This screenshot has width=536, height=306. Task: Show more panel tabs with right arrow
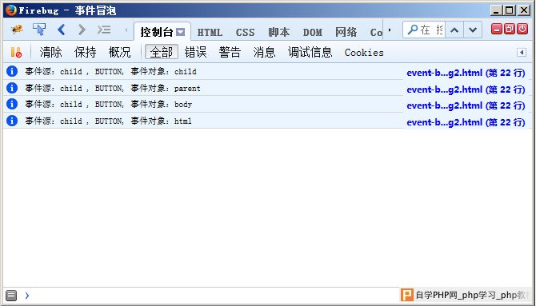click(x=390, y=30)
